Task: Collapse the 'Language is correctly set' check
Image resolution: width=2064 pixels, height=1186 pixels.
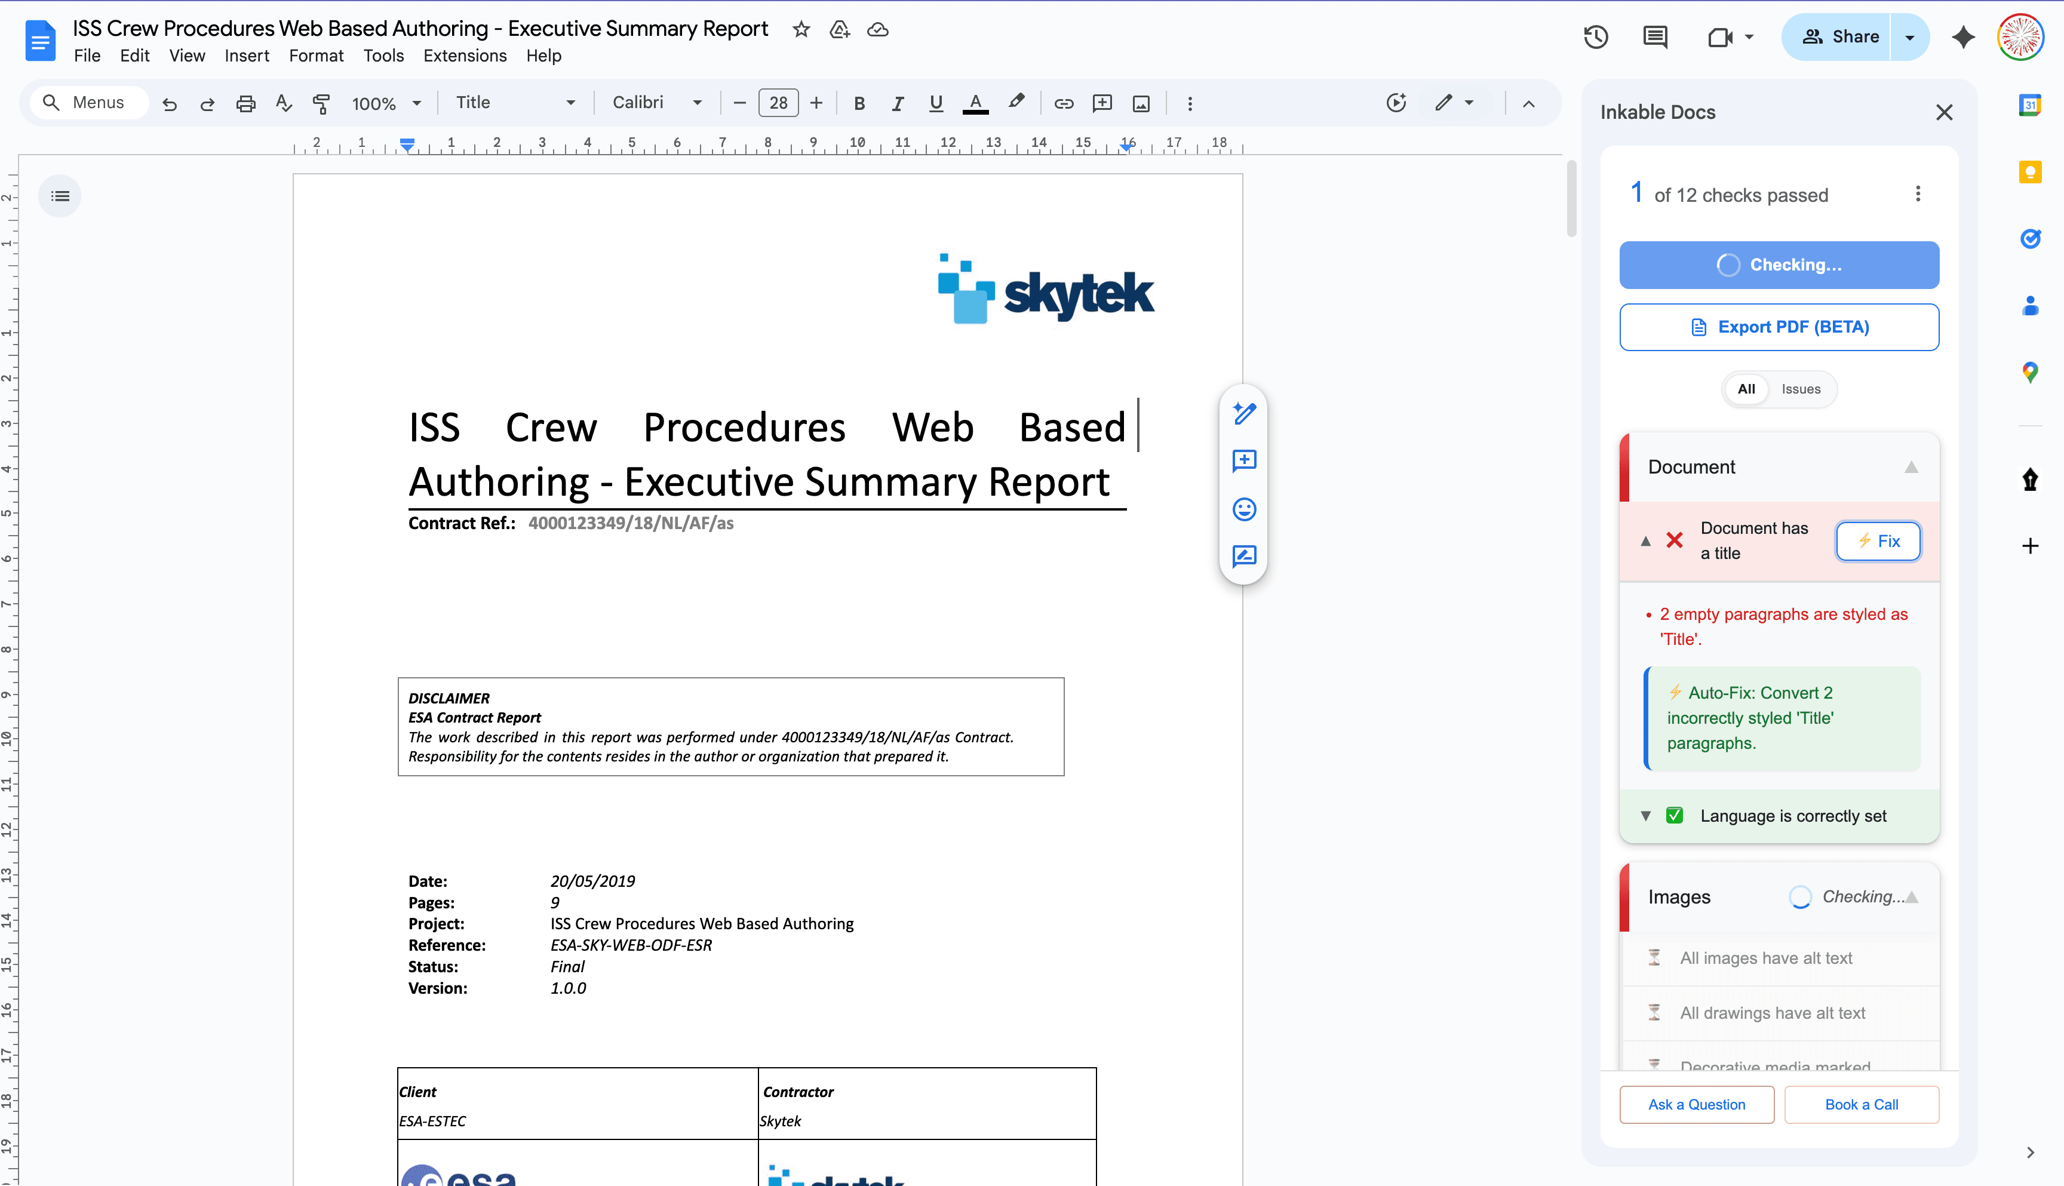Action: point(1646,815)
